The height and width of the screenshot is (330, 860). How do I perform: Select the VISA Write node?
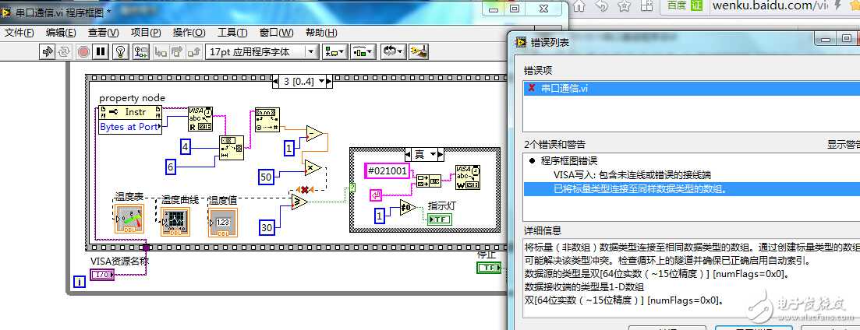[x=467, y=178]
